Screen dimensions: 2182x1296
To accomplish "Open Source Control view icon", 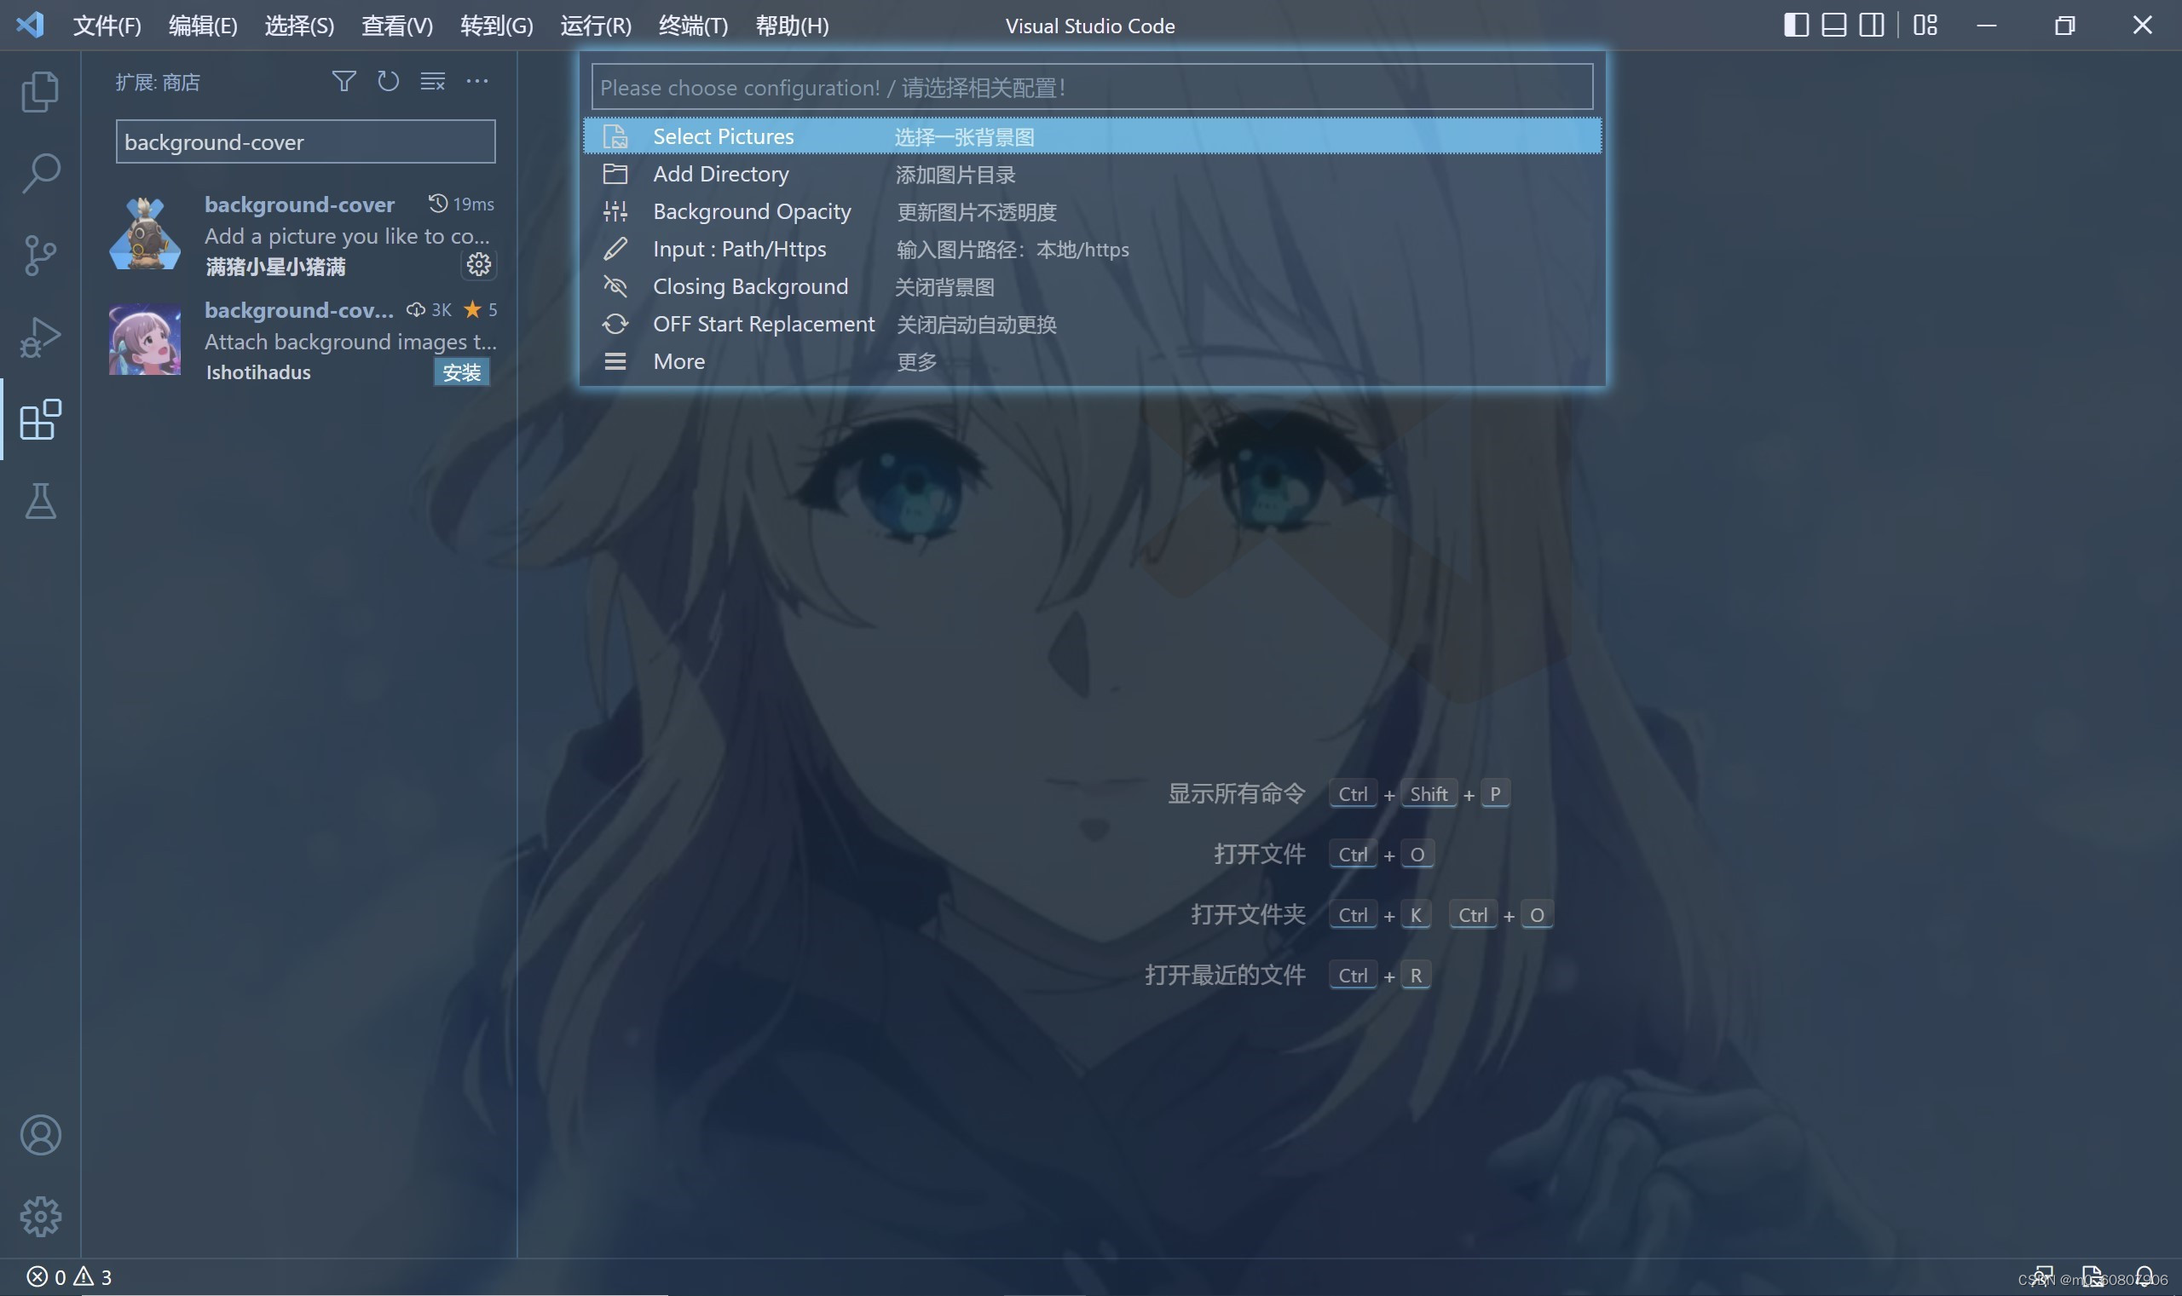I will [x=40, y=255].
